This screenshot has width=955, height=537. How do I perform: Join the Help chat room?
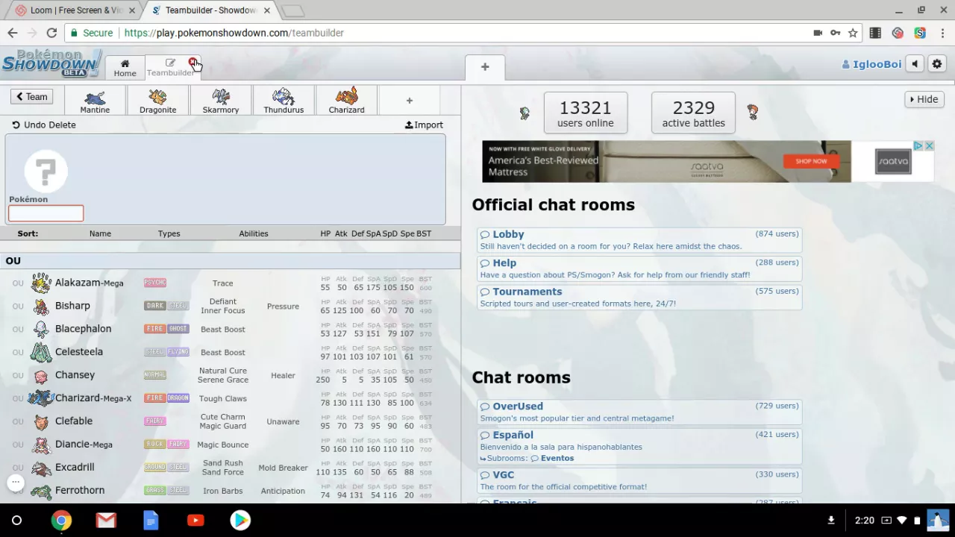(x=639, y=268)
